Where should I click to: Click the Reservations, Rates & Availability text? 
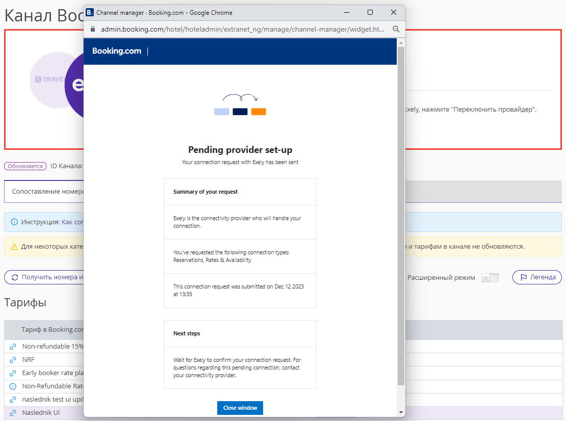coord(212,260)
